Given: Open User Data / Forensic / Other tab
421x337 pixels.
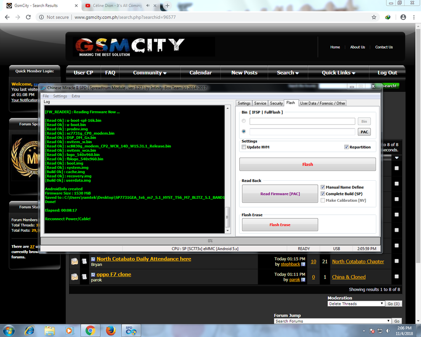Looking at the screenshot, I should 322,103.
